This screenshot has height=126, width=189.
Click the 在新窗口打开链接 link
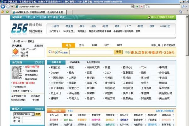point(165,111)
